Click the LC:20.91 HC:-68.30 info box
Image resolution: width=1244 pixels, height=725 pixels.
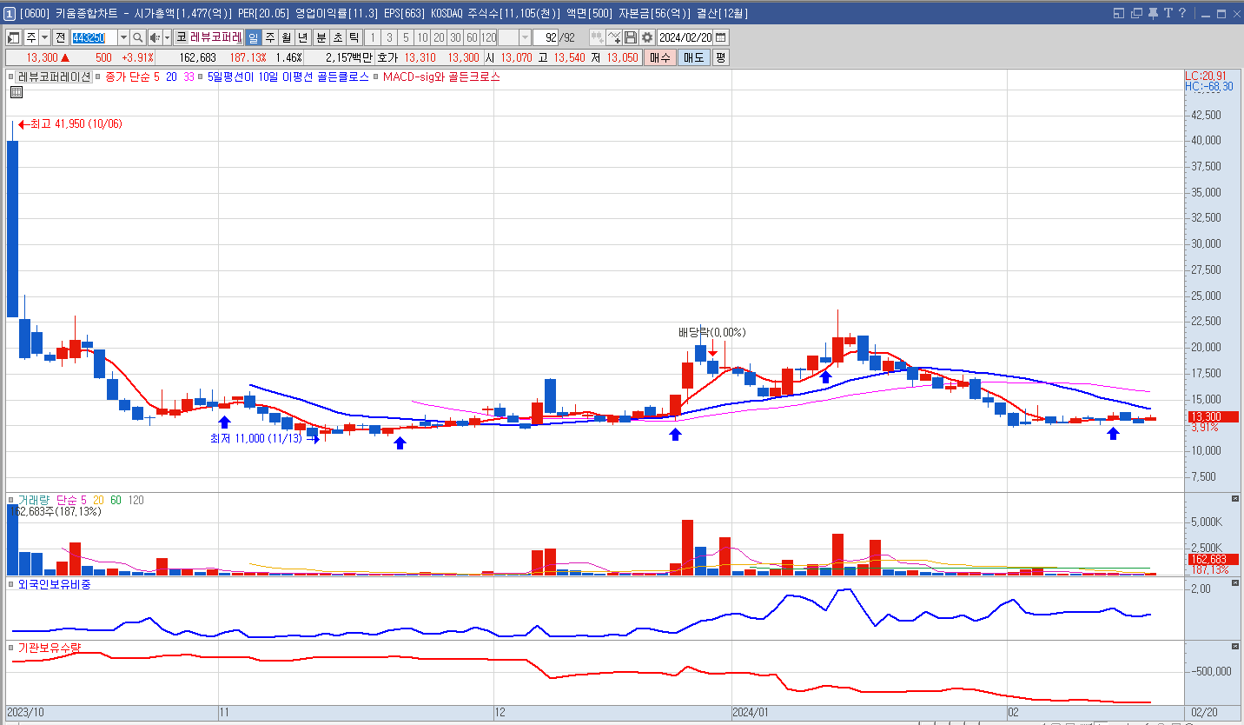[x=1208, y=82]
